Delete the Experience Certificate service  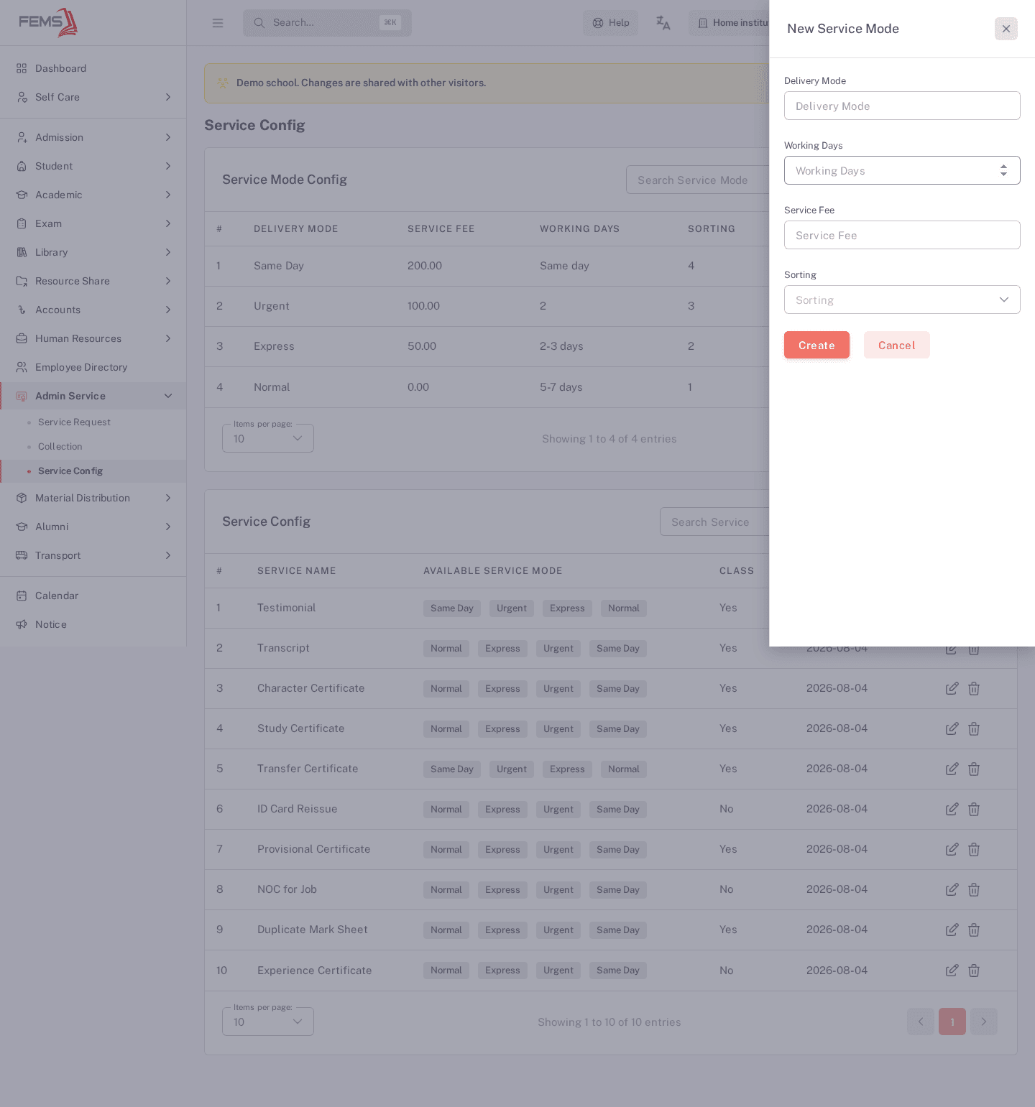(x=974, y=970)
